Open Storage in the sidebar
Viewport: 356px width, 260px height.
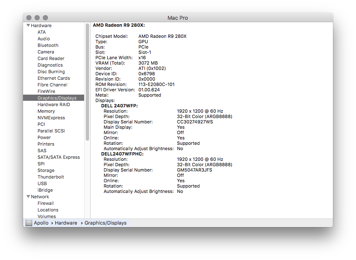click(x=46, y=170)
